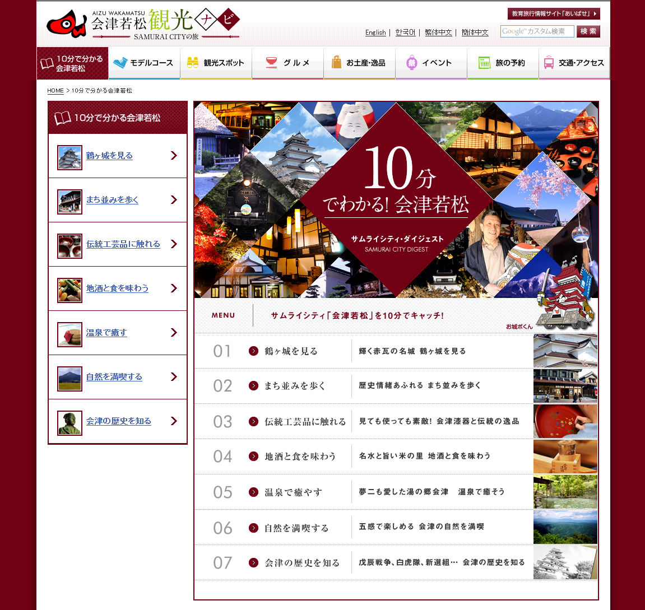Click the bath bucket thumbnail beside sidebar 温泉で癒す
Viewport: 645px width, 610px height.
tap(69, 334)
